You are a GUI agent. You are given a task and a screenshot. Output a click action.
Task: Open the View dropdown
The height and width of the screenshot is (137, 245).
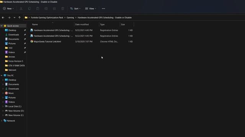click(x=91, y=8)
